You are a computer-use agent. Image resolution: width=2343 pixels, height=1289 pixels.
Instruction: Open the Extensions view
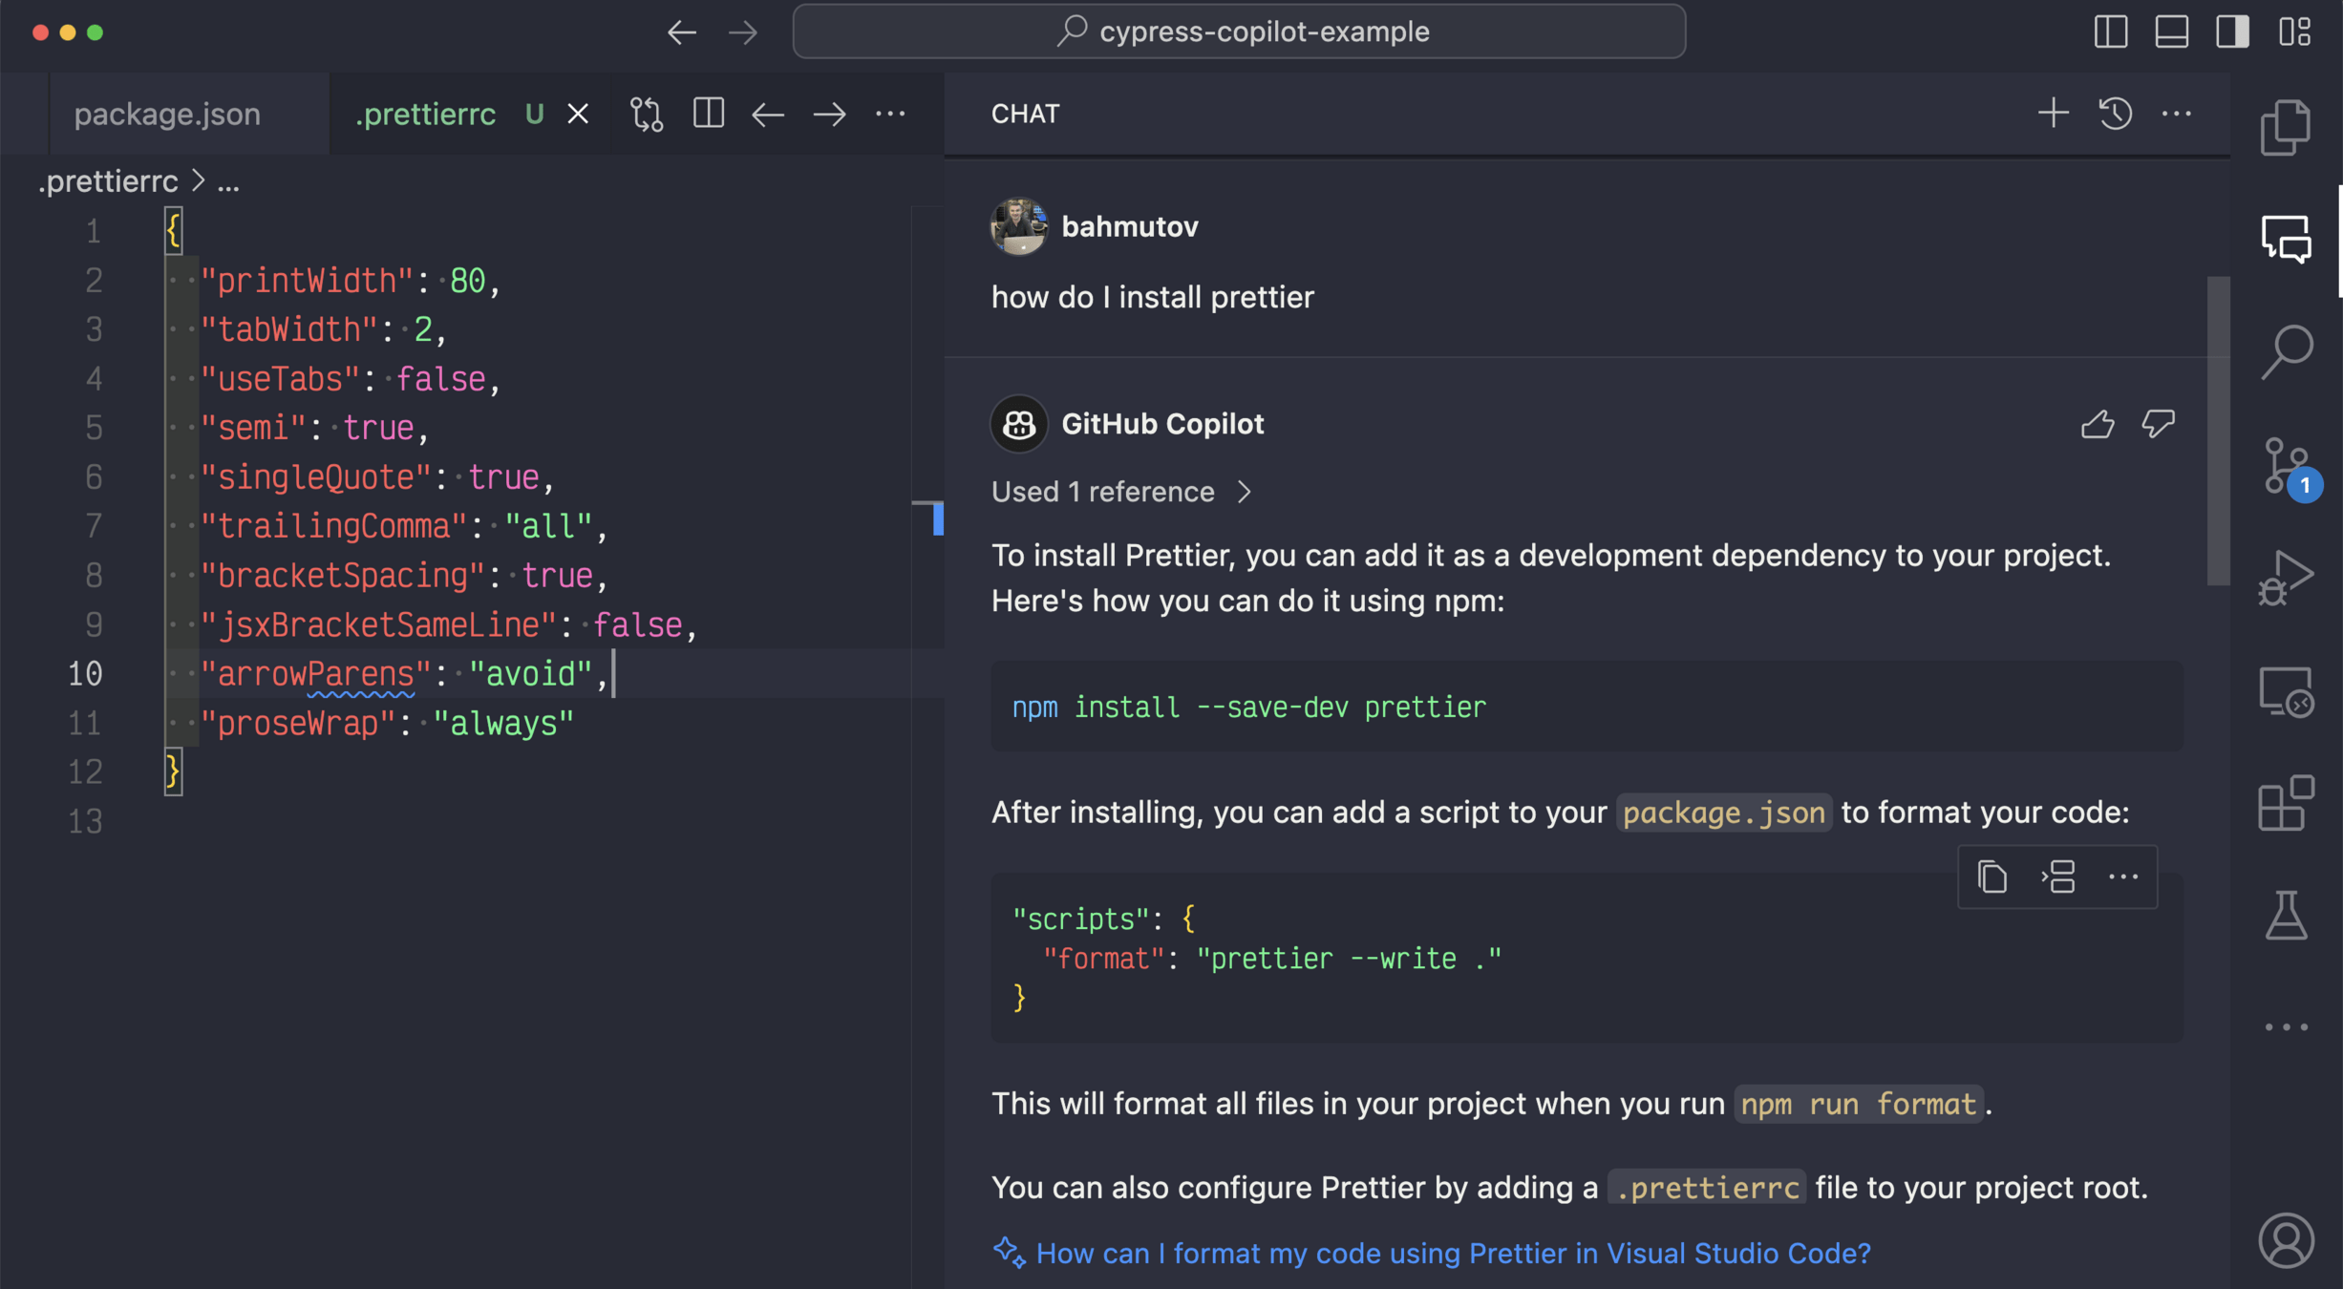click(2286, 803)
